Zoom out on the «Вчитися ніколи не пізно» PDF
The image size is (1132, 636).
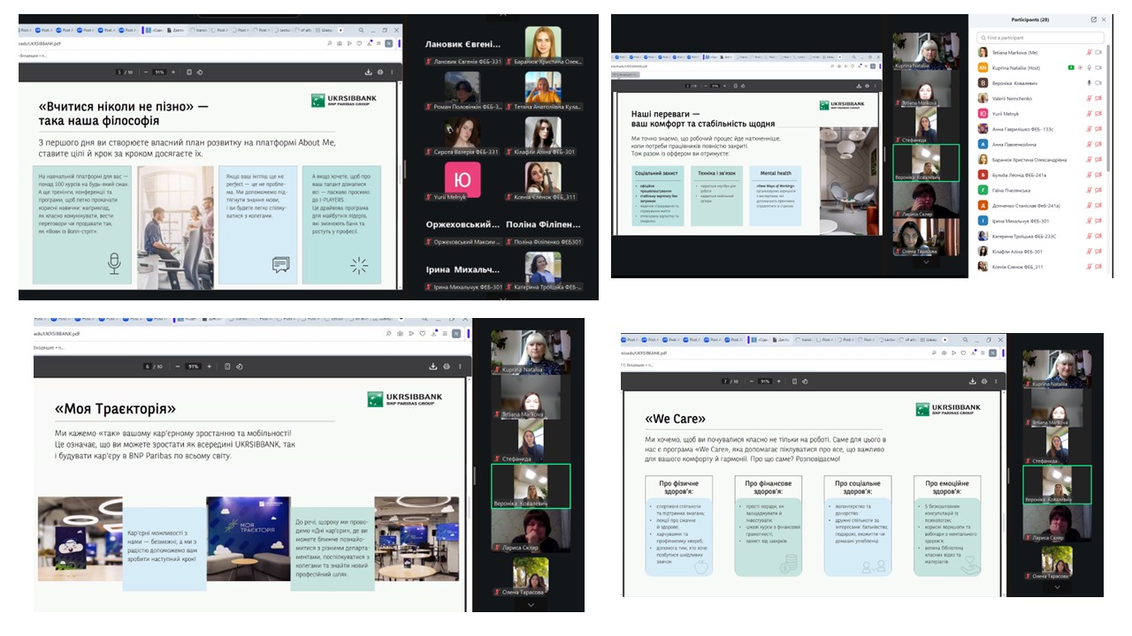(144, 72)
